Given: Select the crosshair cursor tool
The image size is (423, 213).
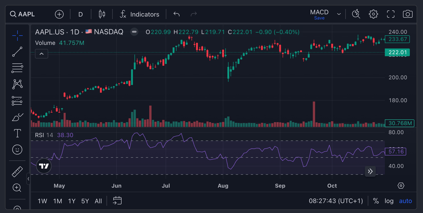Looking at the screenshot, I should tap(17, 36).
